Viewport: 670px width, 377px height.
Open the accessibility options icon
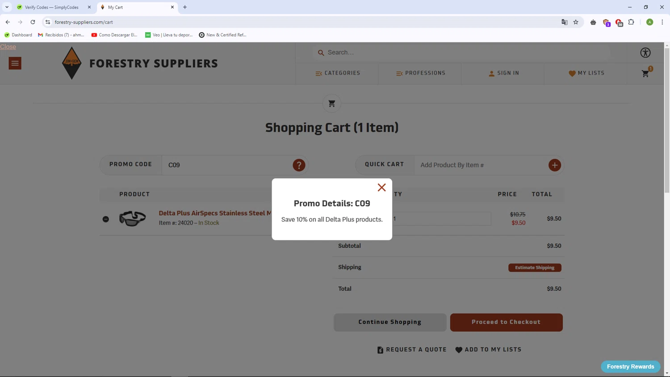(645, 53)
